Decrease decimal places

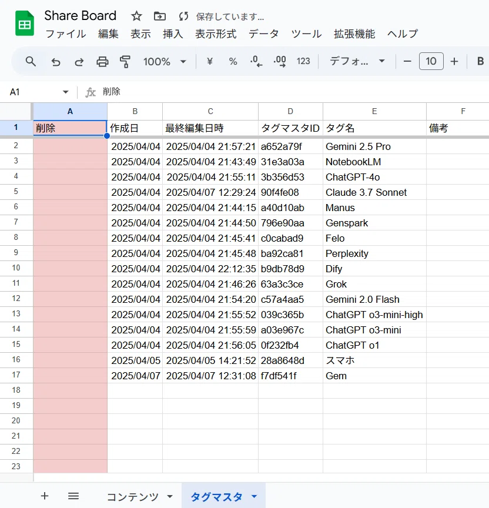(256, 61)
